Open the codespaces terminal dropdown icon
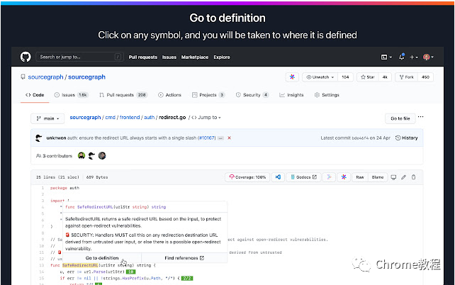 coord(386,57)
